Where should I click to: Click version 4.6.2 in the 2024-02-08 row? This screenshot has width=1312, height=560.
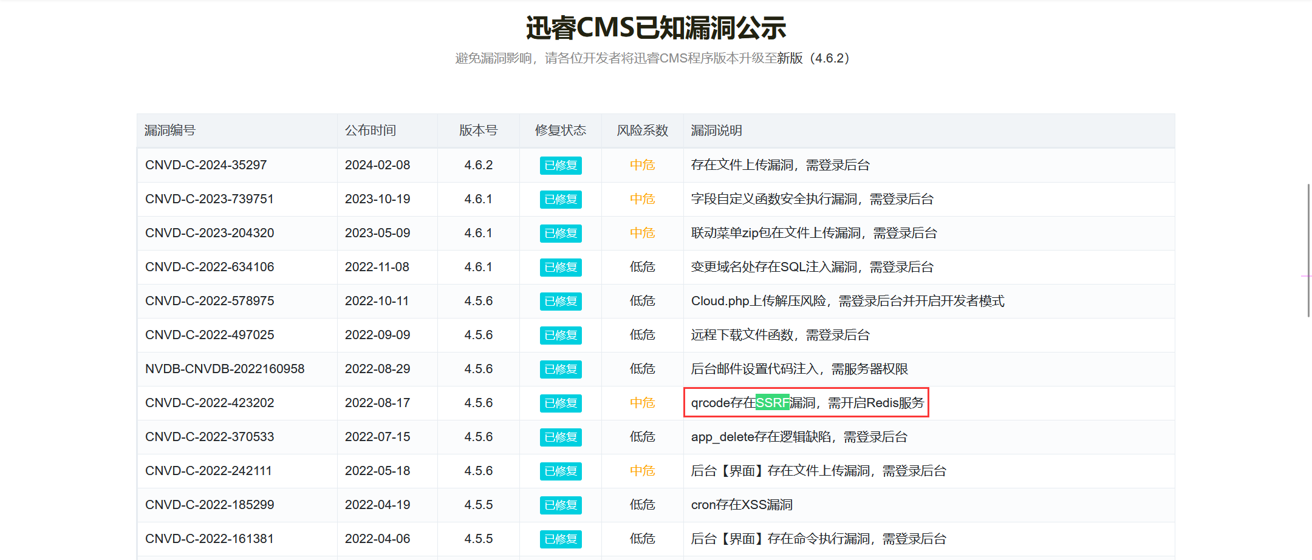[479, 165]
